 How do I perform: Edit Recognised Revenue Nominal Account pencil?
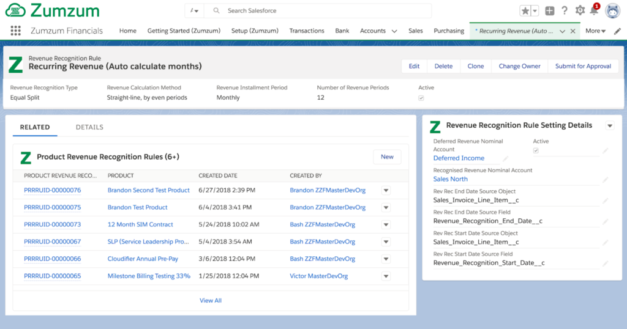[x=606, y=180]
